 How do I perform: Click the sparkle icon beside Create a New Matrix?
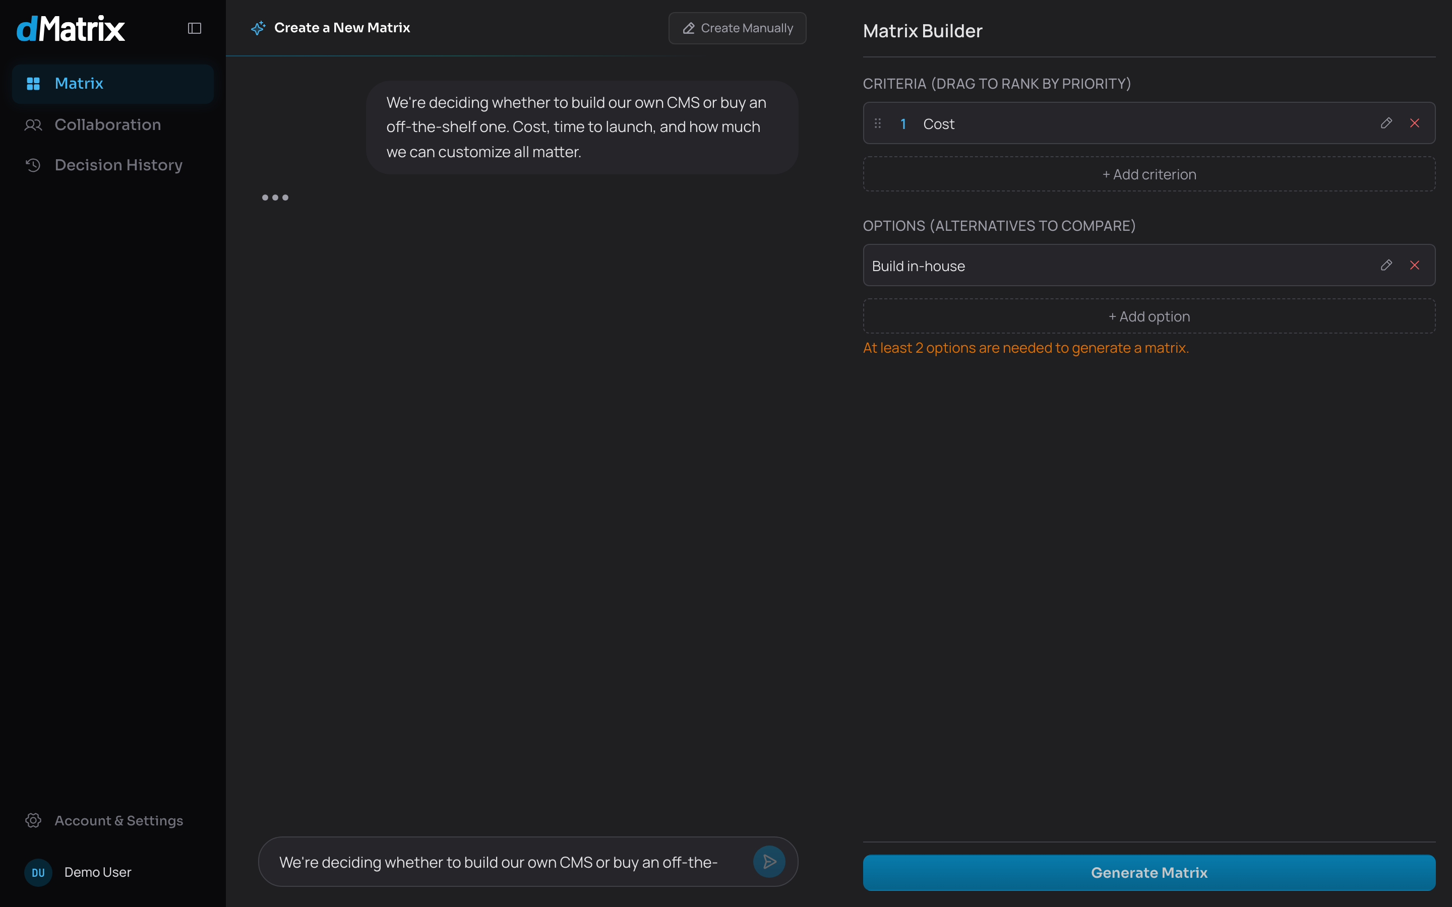[258, 28]
